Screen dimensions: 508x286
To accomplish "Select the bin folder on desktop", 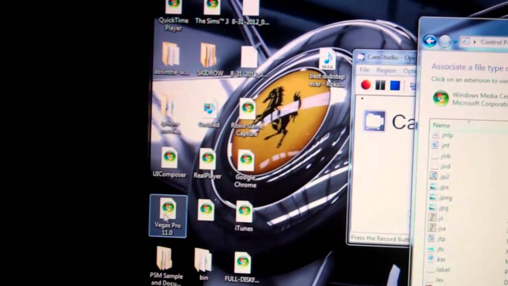I will pyautogui.click(x=203, y=265).
